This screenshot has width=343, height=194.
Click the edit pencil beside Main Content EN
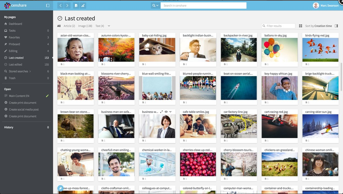click(47, 96)
